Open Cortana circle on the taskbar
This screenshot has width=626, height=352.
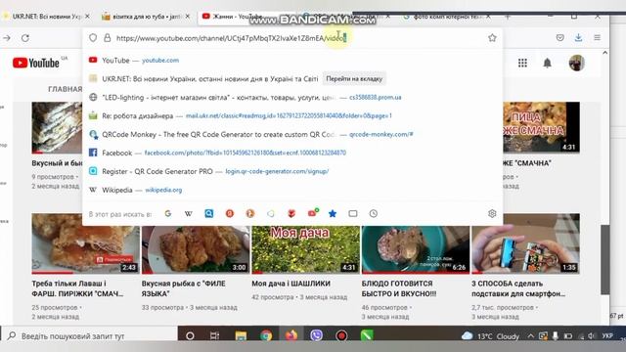pyautogui.click(x=190, y=335)
